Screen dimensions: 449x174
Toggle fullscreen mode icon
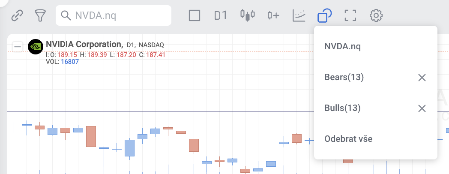tap(350, 15)
